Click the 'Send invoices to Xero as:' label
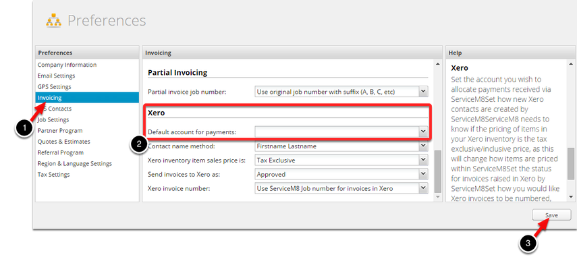577x257 pixels. click(184, 174)
